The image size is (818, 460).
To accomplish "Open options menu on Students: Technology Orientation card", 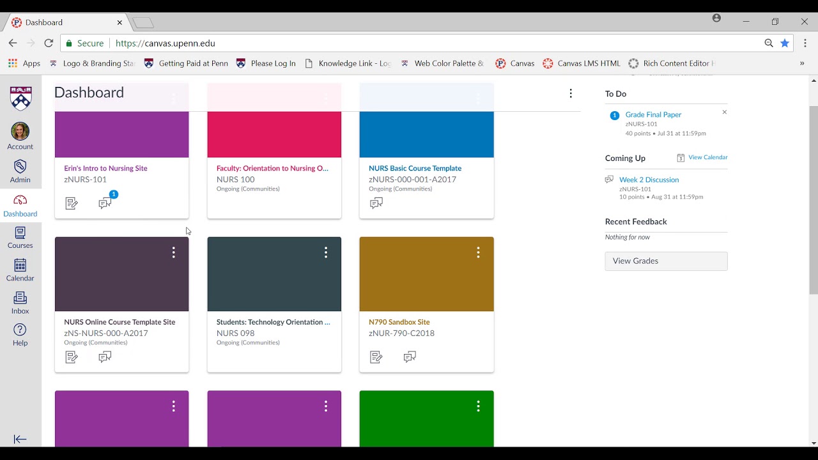I will pos(326,252).
